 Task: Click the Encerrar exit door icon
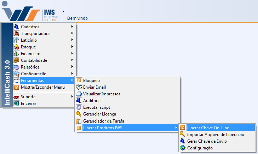coord(16,103)
